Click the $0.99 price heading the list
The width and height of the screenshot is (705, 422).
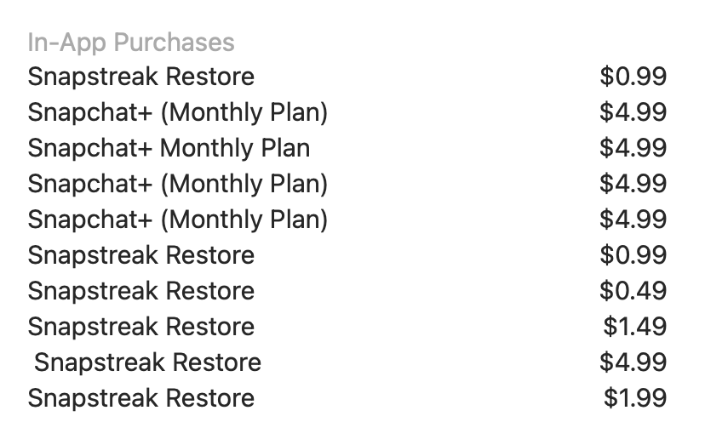[633, 77]
